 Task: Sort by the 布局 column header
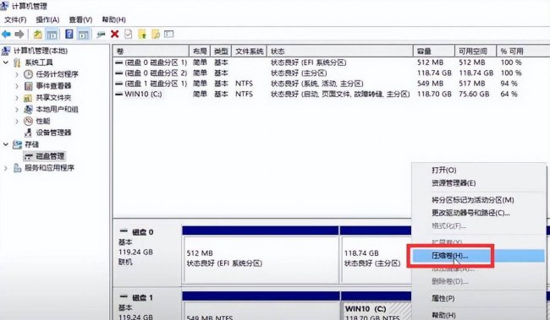tap(200, 52)
